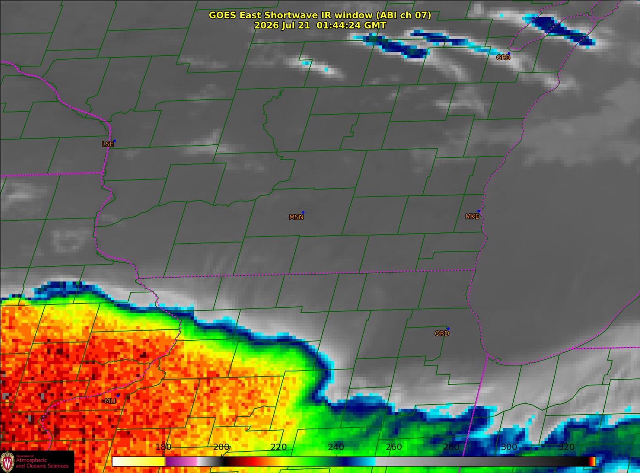Click the 2026 Jul 21 timestamp text
This screenshot has width=640, height=473.
320,26
